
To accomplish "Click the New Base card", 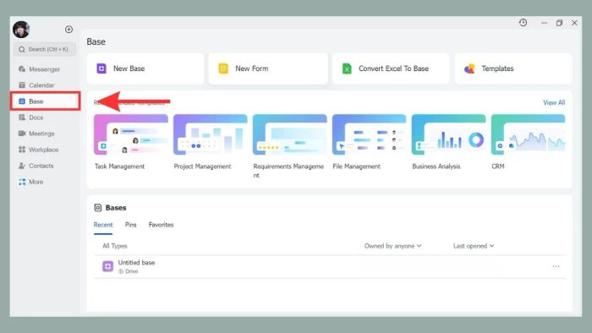I will (x=145, y=68).
